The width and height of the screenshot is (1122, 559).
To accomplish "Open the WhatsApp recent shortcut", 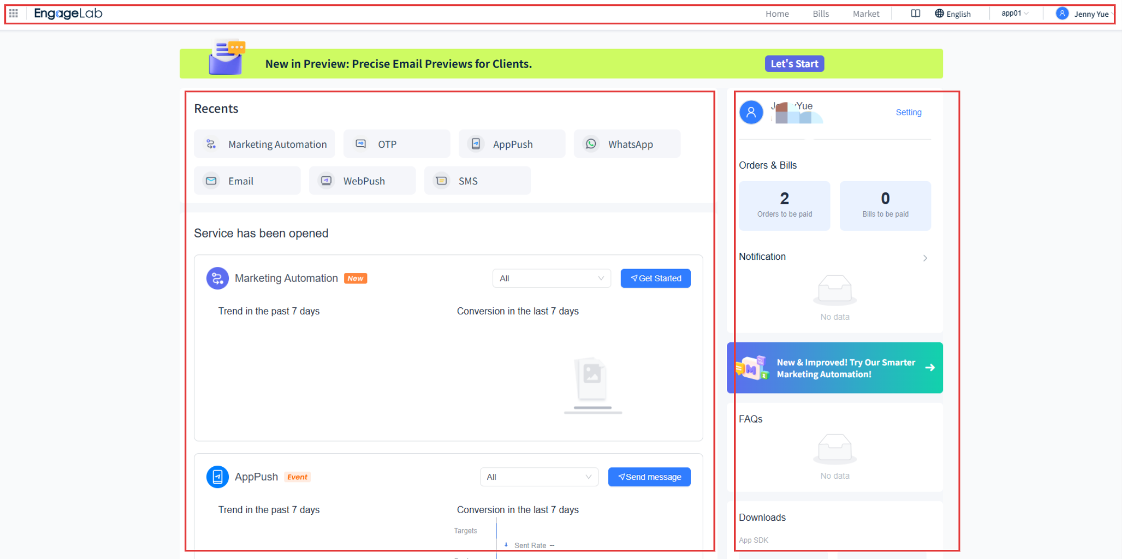I will (627, 144).
